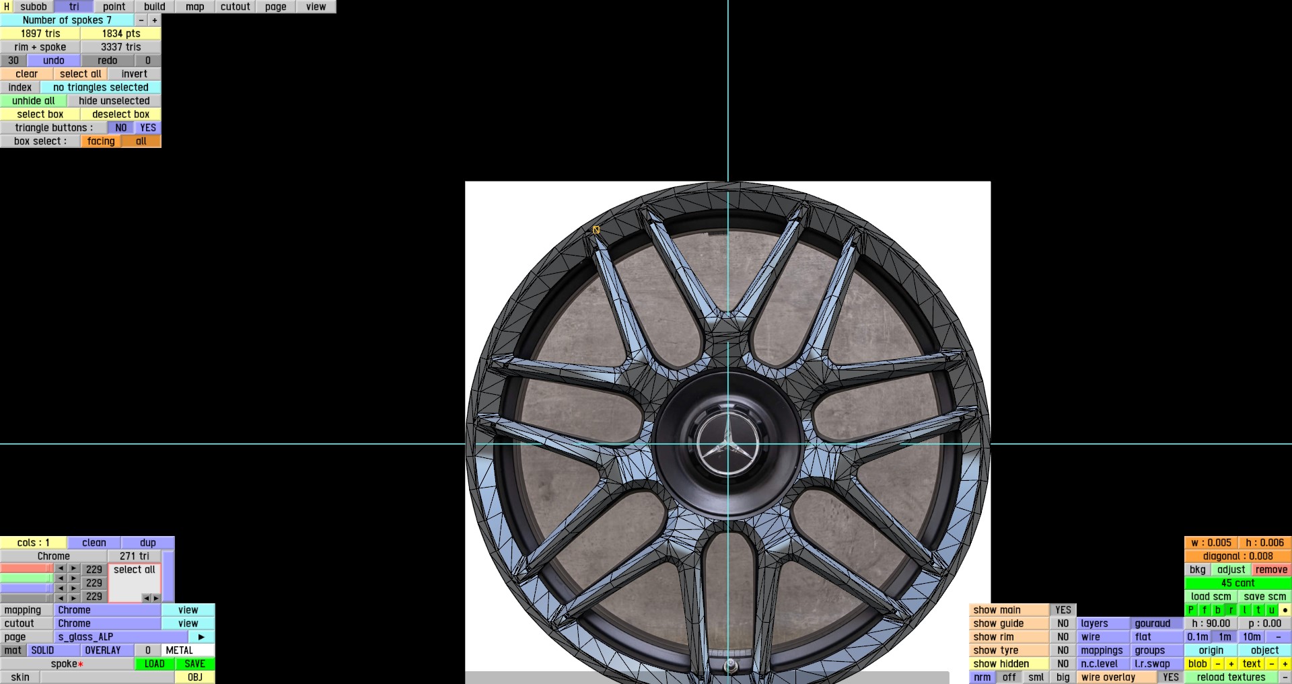Open the map tab
The image size is (1292, 684).
[195, 7]
